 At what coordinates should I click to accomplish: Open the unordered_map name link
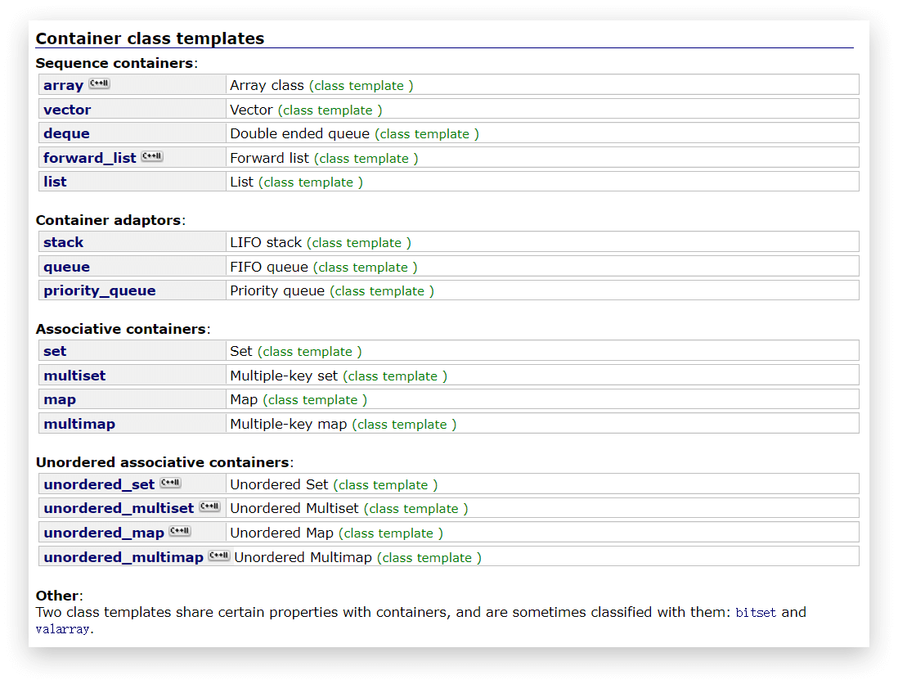(104, 533)
